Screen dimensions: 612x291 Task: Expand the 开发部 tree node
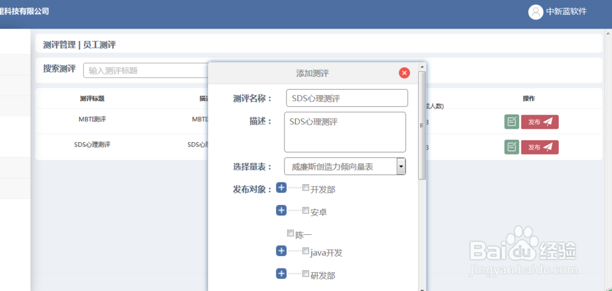pyautogui.click(x=282, y=188)
